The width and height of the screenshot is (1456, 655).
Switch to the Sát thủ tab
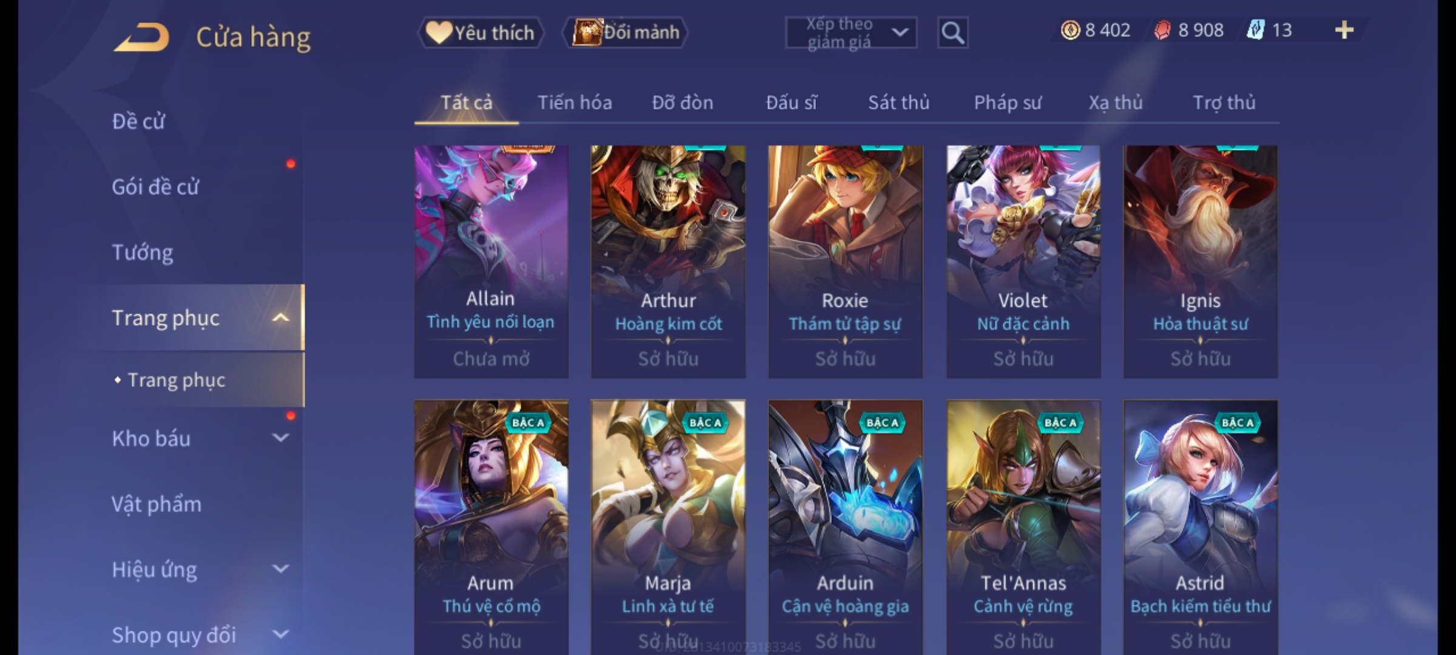click(898, 102)
